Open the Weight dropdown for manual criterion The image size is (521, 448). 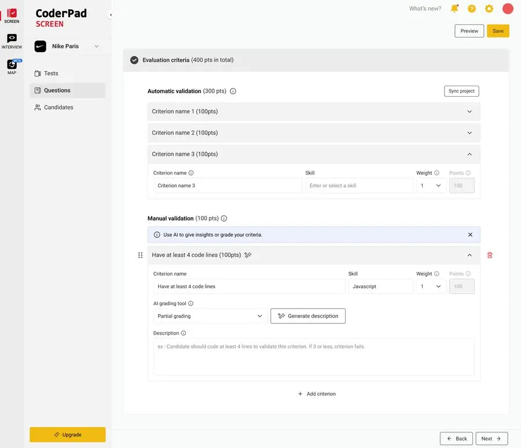point(431,287)
